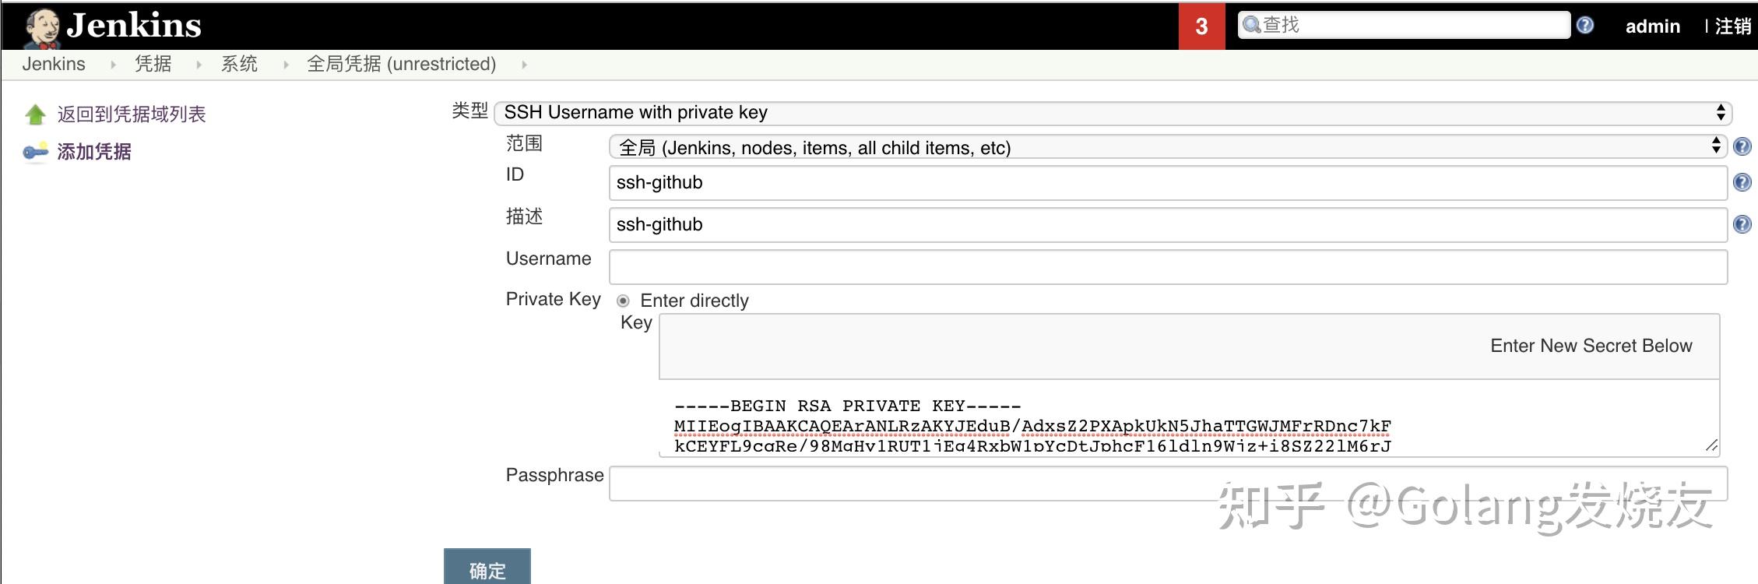Screen dimensions: 1758x584
Task: Click the help icon next to the ID field
Action: [1742, 182]
